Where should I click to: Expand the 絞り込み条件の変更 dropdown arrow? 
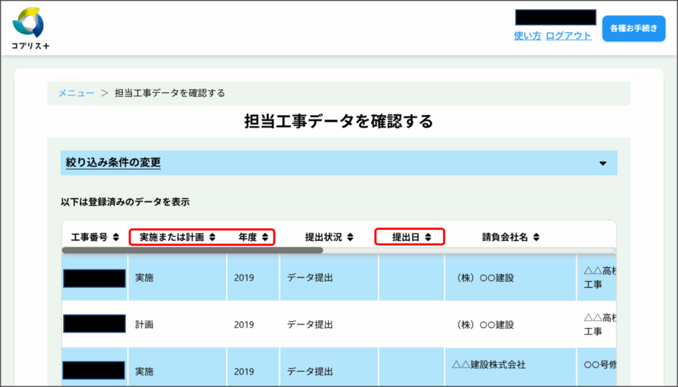coord(603,163)
